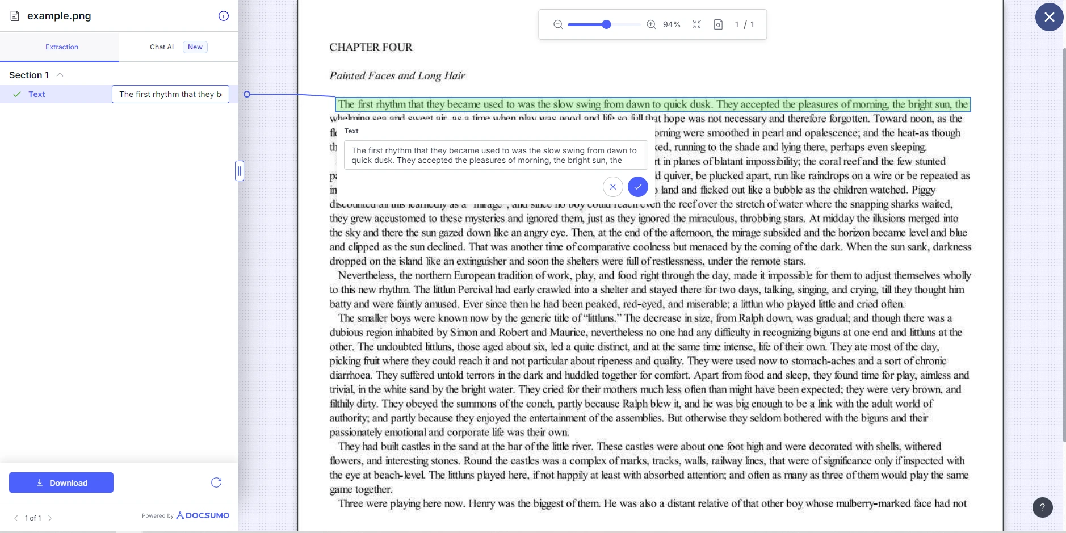Click the zoom out magnifier icon
Image resolution: width=1066 pixels, height=533 pixels.
point(558,24)
